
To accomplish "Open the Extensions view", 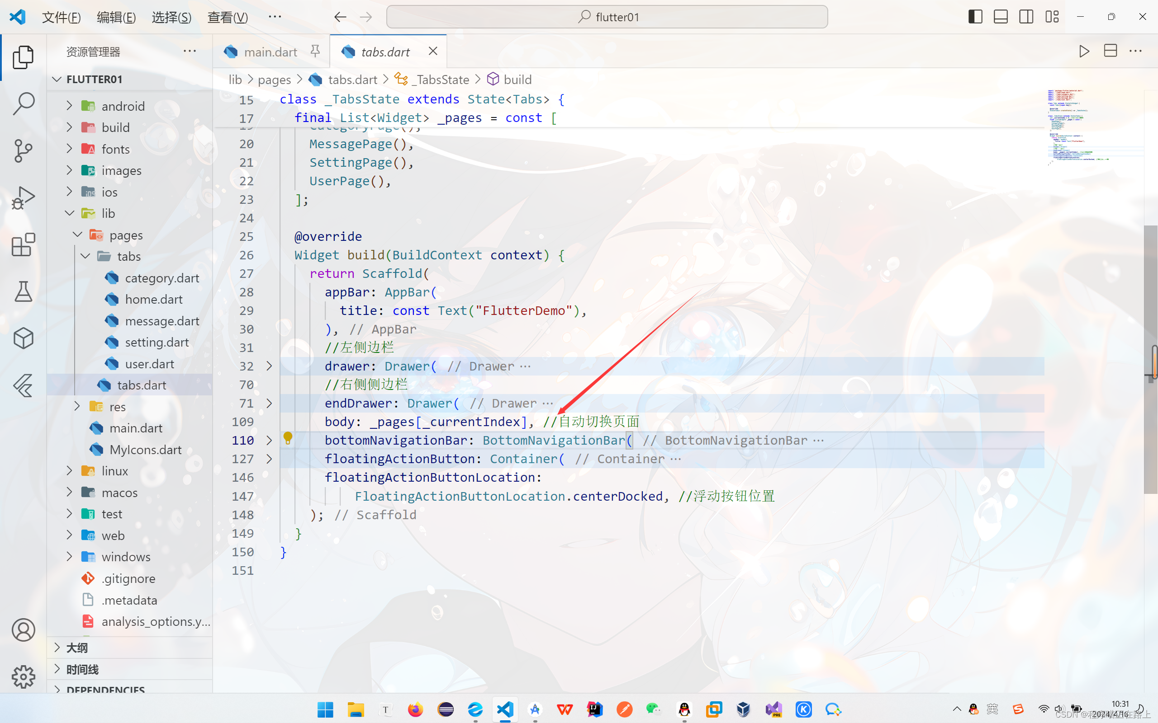I will pyautogui.click(x=23, y=245).
